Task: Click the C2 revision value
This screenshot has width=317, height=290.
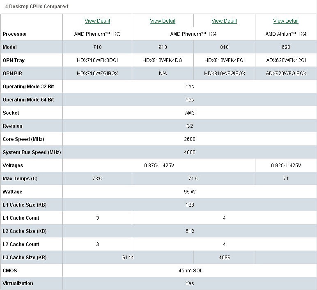Action: click(190, 126)
